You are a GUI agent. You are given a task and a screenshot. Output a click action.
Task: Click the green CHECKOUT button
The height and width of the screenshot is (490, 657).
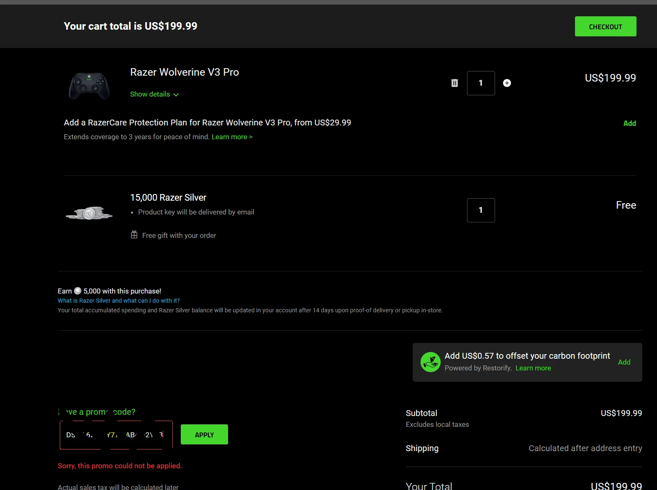(606, 26)
